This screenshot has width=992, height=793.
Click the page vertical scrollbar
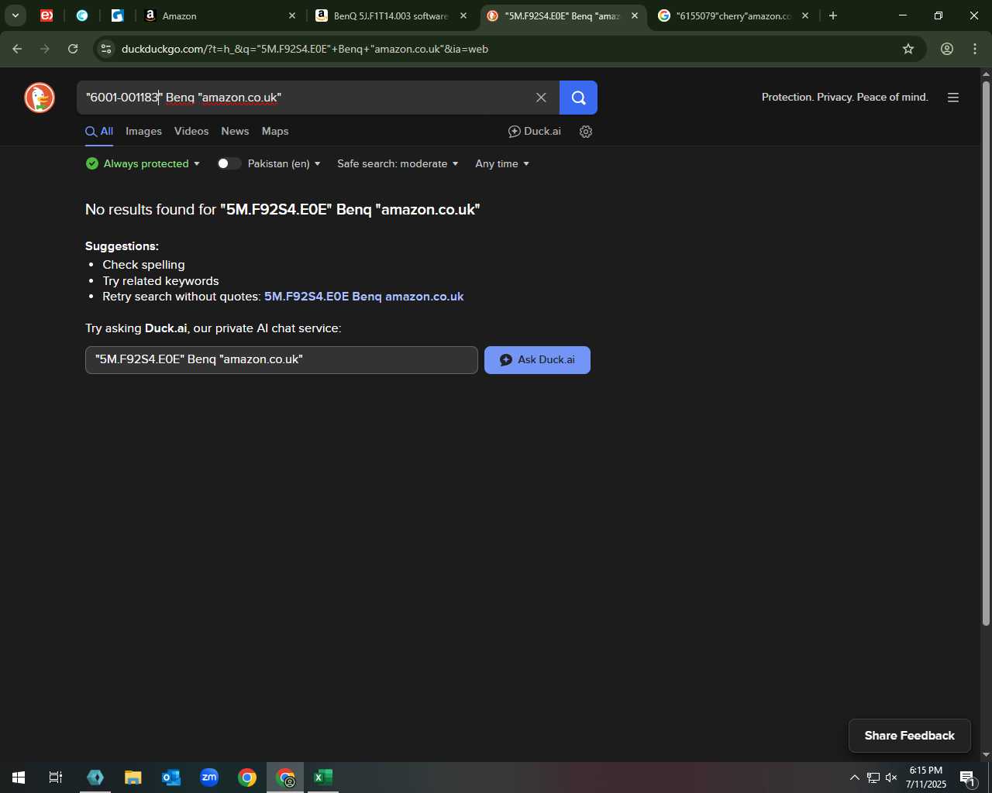coord(986,352)
